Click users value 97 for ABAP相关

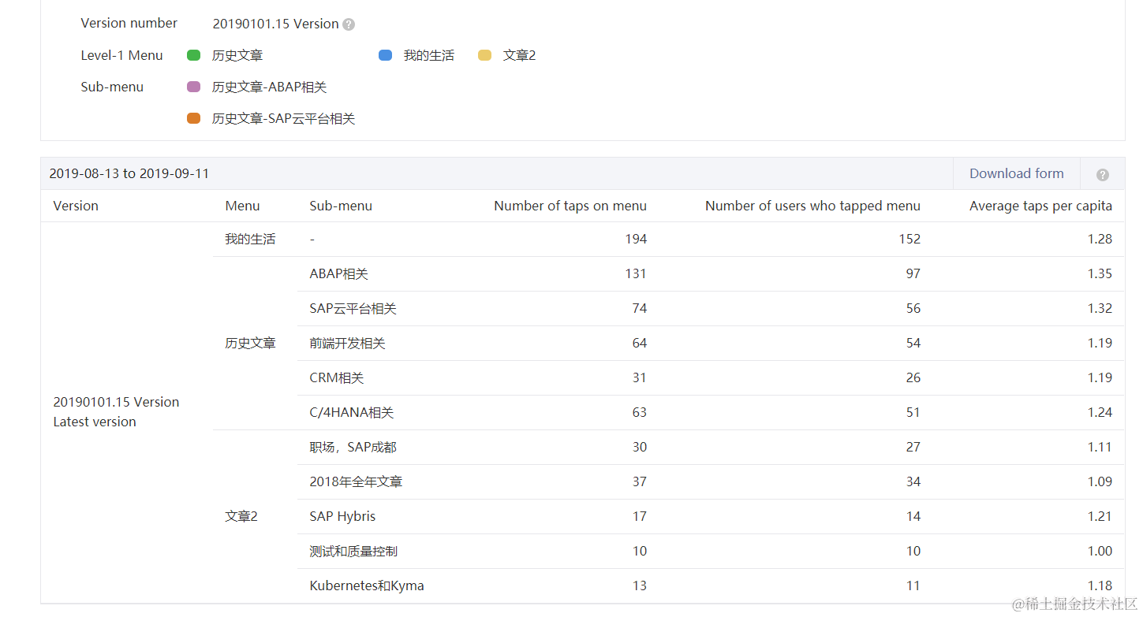[913, 273]
